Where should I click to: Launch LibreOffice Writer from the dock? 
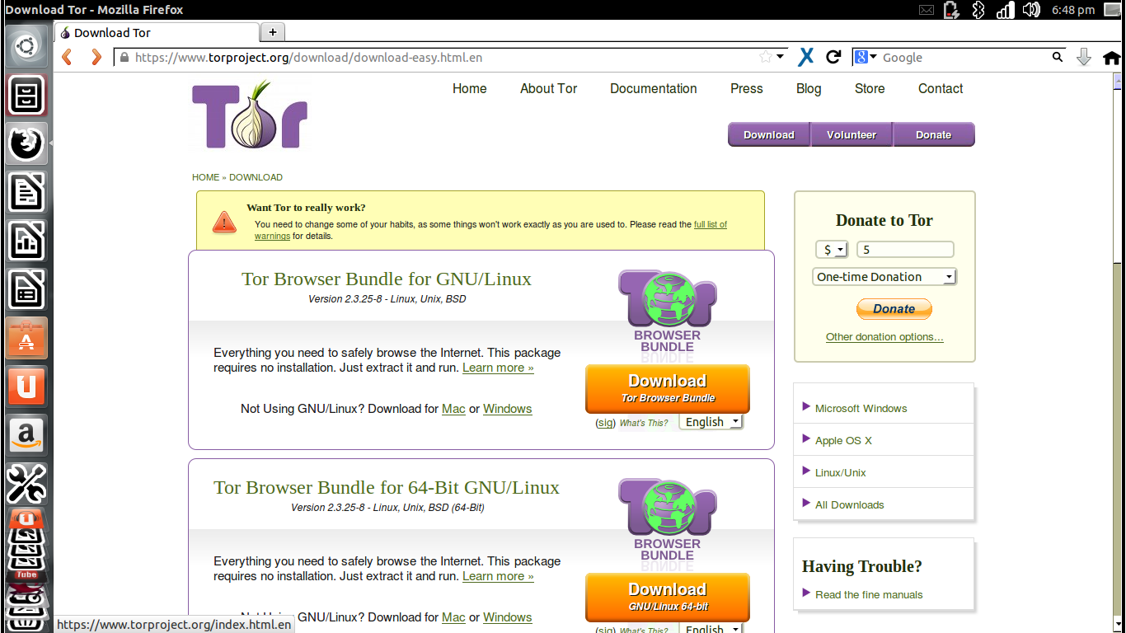click(x=26, y=193)
